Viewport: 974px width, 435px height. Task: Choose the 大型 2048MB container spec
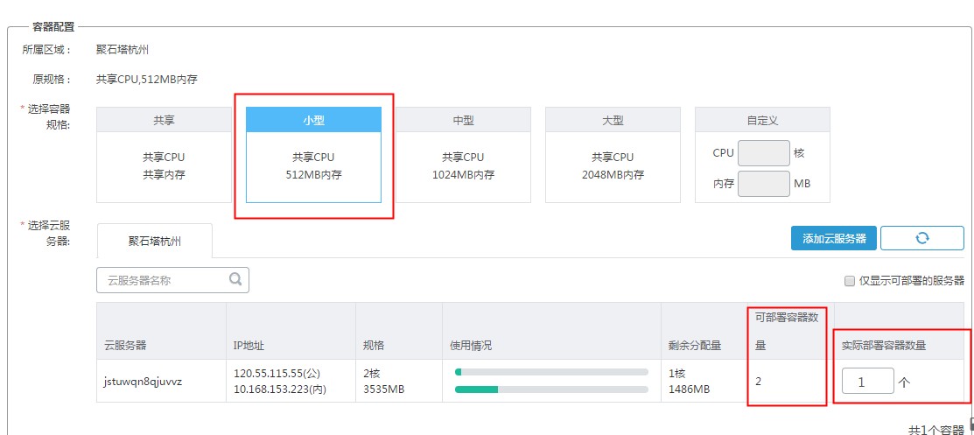613,155
